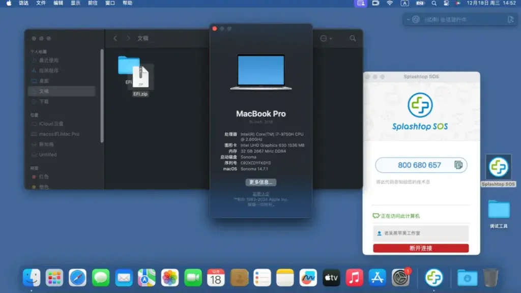The height and width of the screenshot is (293, 521).
Task: Open the 文件 menu
Action: coord(41,4)
